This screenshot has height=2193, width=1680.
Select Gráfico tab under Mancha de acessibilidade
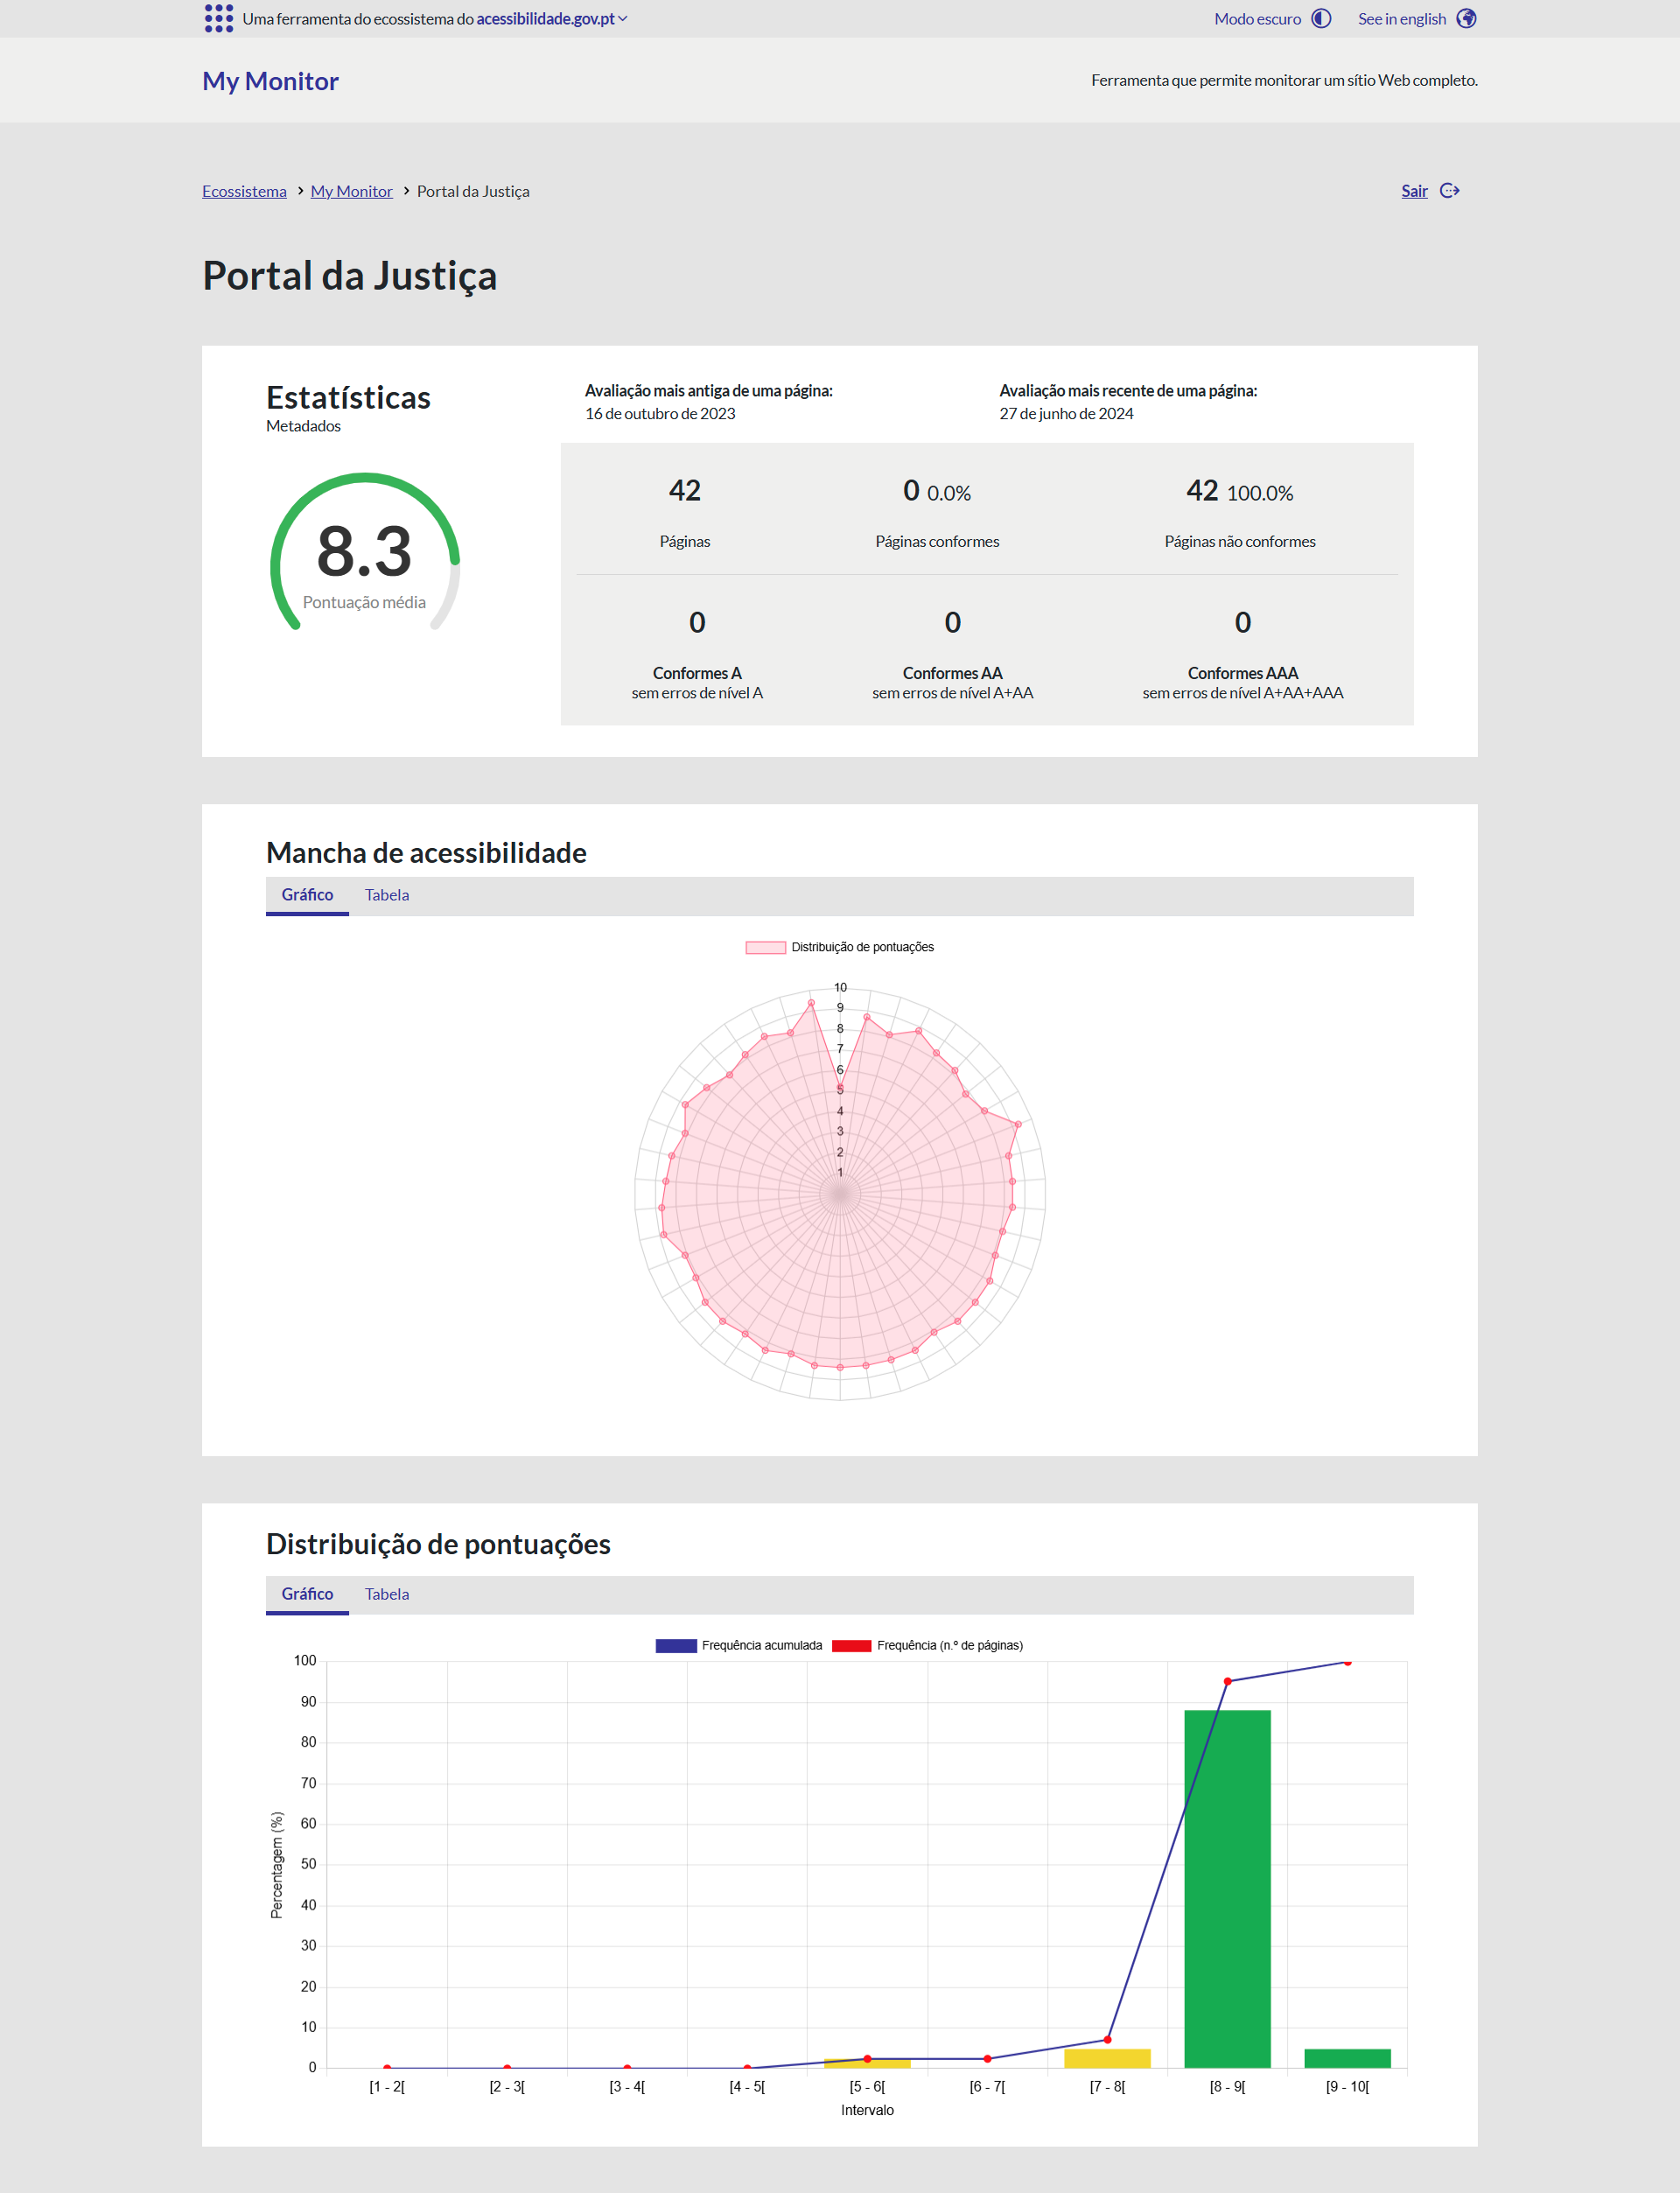[x=307, y=895]
